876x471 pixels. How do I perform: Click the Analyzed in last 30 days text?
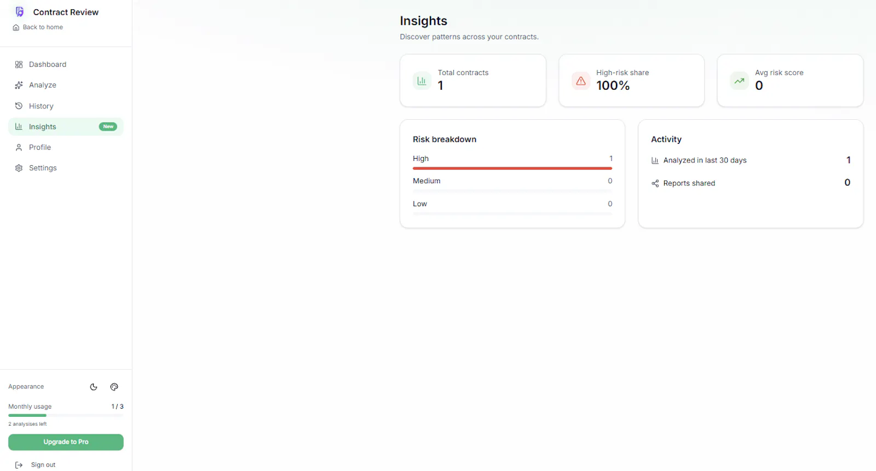click(705, 160)
